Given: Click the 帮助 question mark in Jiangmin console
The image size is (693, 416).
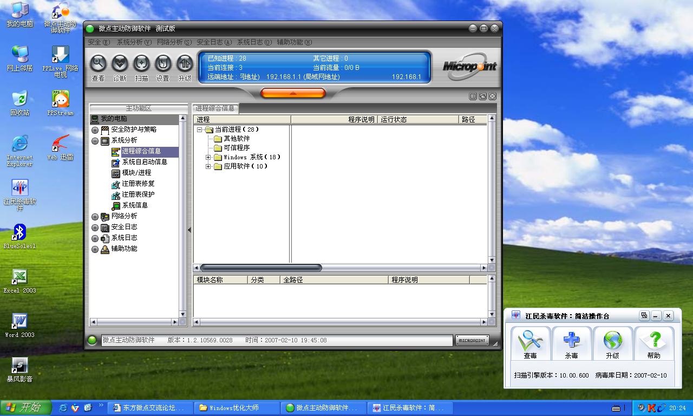Looking at the screenshot, I should 653,343.
